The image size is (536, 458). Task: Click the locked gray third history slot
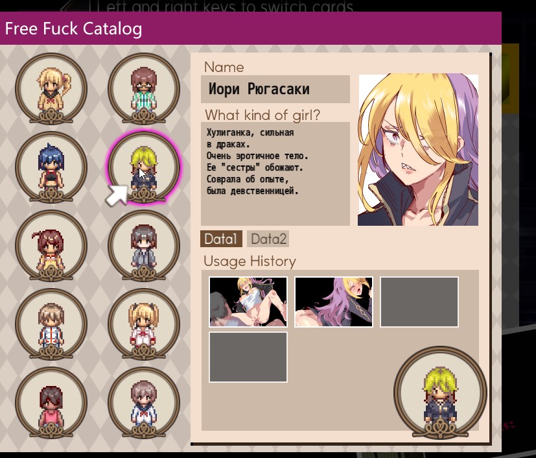point(419,302)
